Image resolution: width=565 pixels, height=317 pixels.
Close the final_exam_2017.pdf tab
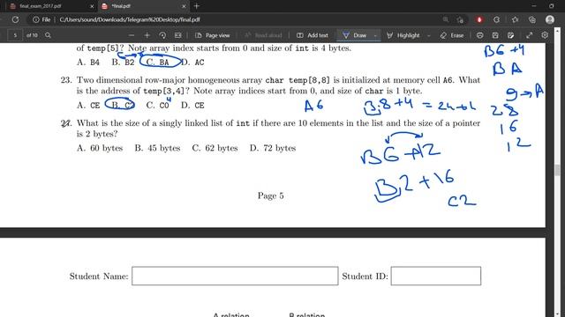click(92, 6)
